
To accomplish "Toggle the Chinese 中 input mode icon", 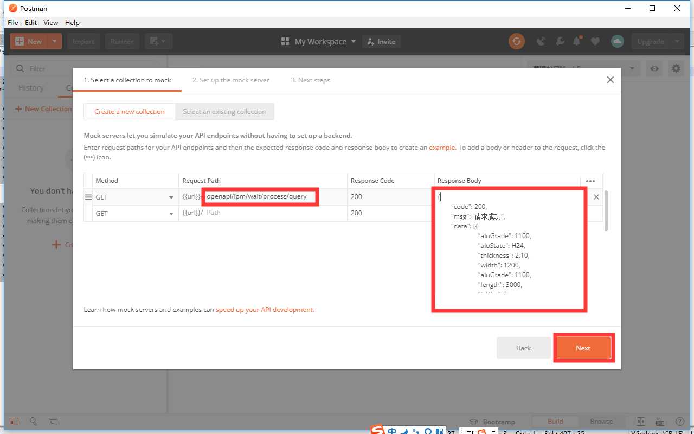I will pyautogui.click(x=392, y=431).
